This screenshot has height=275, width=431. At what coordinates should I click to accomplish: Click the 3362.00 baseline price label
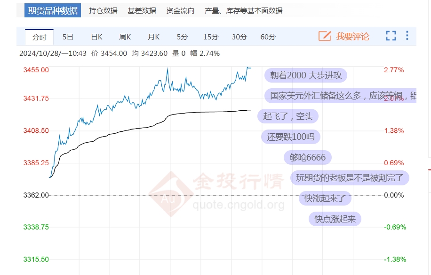tap(36, 195)
